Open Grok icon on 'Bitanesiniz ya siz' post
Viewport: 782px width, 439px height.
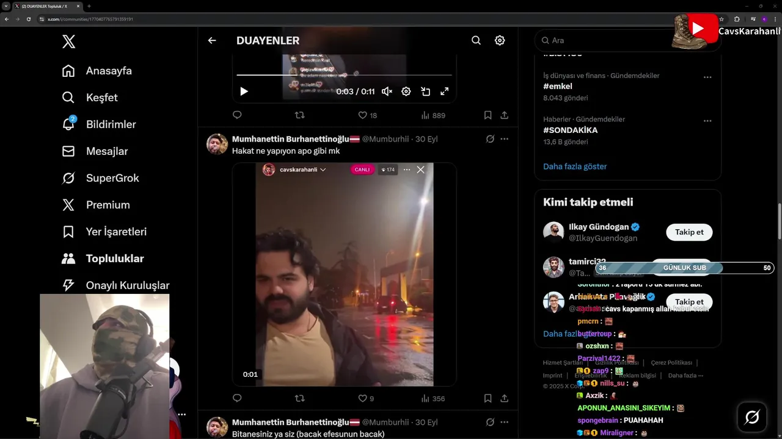(490, 422)
